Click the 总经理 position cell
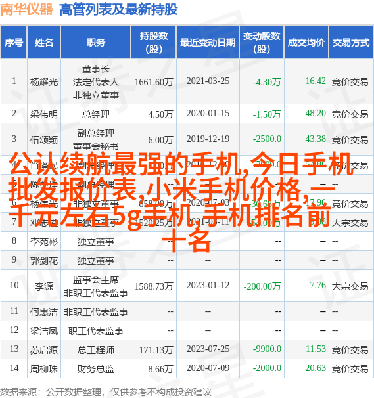The width and height of the screenshot is (374, 398). 96,114
